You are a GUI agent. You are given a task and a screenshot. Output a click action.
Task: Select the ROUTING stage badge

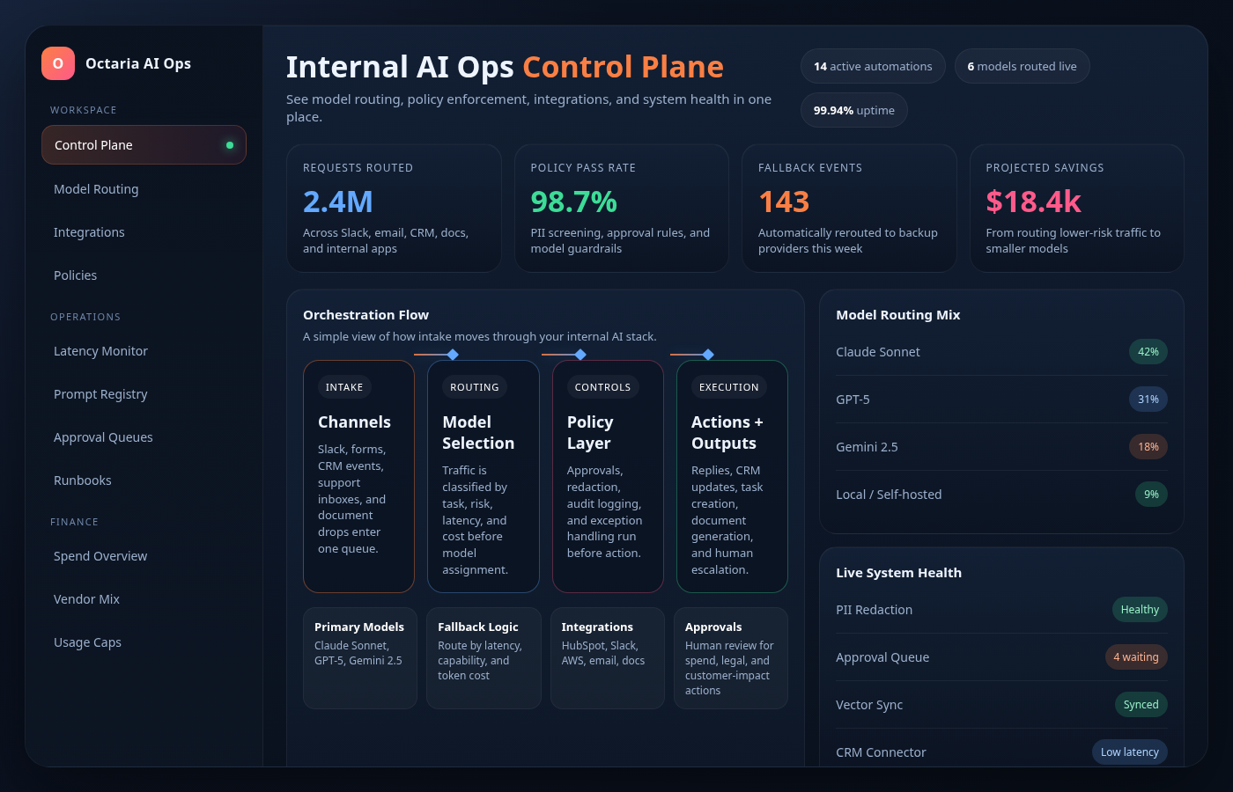(x=474, y=387)
